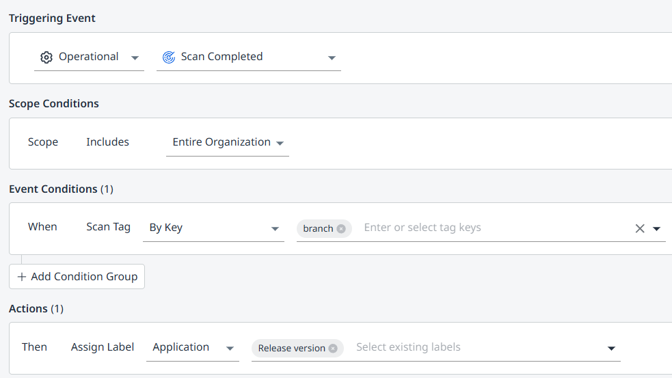Click the tag keys input field
Viewport: 672px width, 378px height.
click(x=479, y=228)
